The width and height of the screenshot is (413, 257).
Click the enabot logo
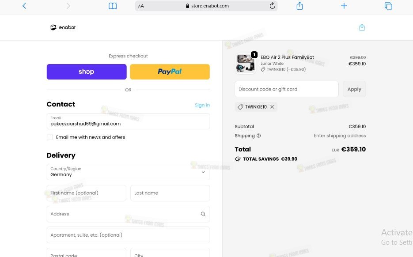click(x=63, y=27)
